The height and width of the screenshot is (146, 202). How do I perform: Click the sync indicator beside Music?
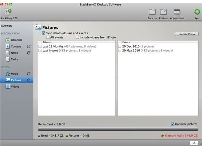29,74
